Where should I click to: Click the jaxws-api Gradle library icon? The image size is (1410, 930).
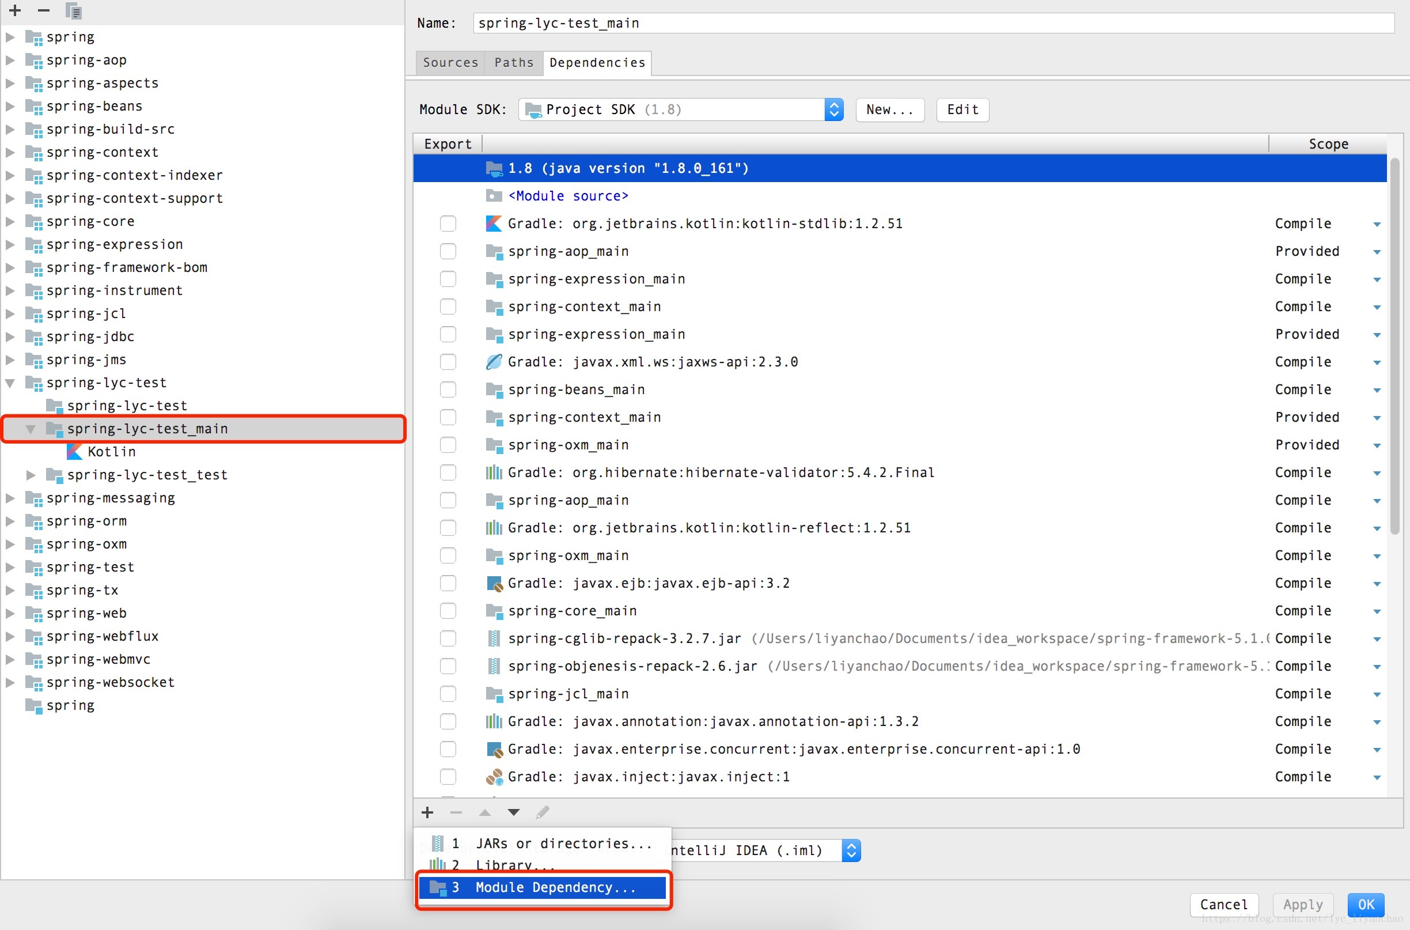click(494, 362)
